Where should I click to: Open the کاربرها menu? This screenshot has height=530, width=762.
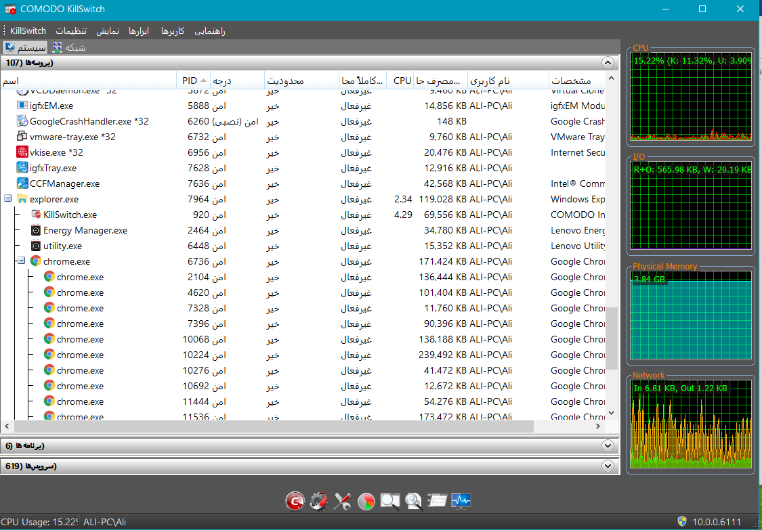(173, 30)
